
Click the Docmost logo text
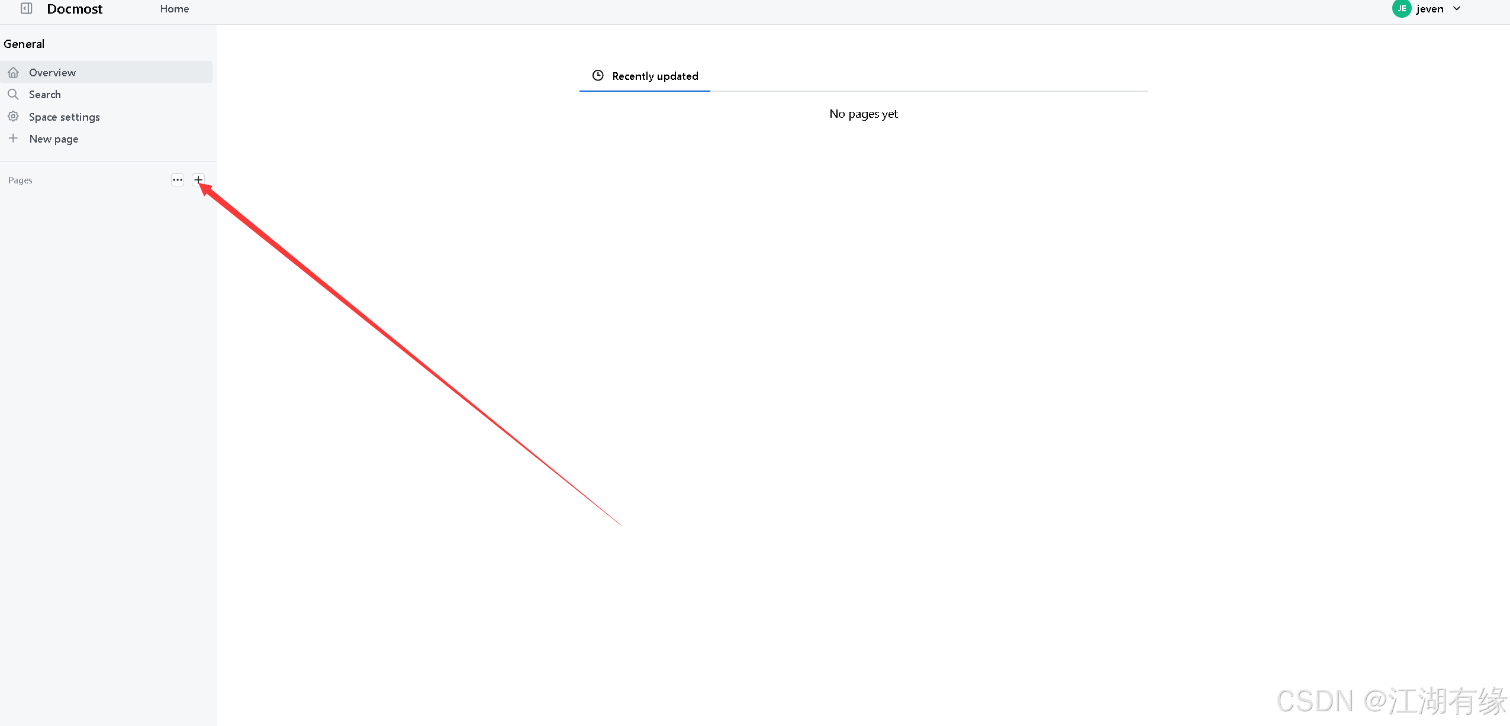75,9
